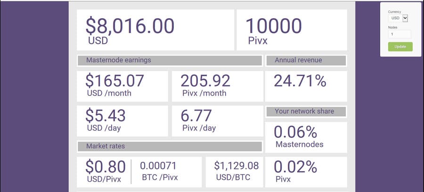This screenshot has height=192, width=424.
Task: Click the $5.43 USD per day figure
Action: (x=105, y=116)
